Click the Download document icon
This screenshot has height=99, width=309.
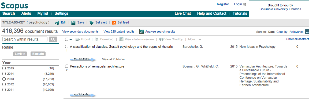(97, 39)
